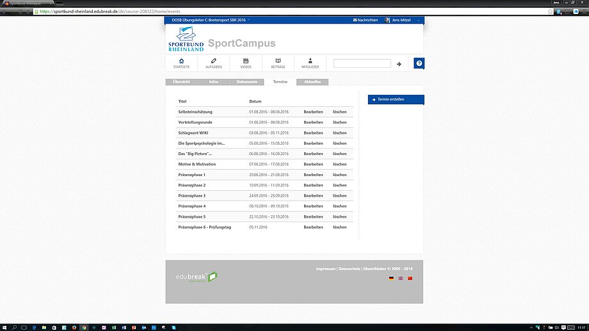Open Aufgaben via the pencil icon
The image size is (589, 331).
click(x=214, y=61)
